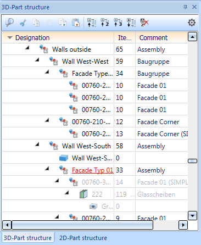Screen dimensions: 201x245
Task: Click the remove A-Z sorting icon
Action: [x=144, y=23]
